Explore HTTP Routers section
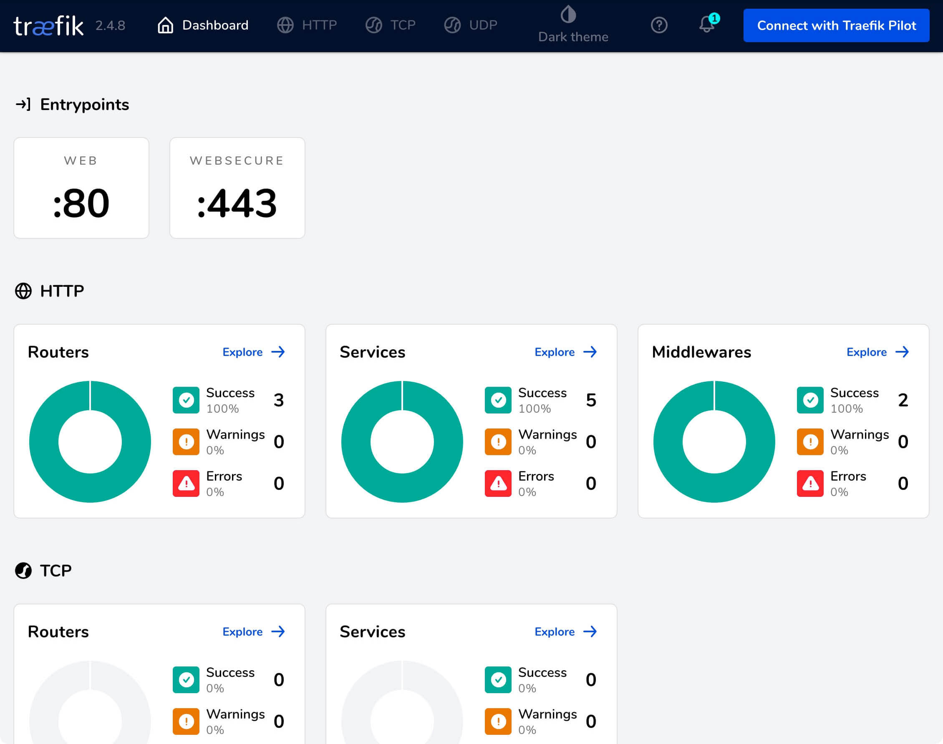 pyautogui.click(x=254, y=351)
